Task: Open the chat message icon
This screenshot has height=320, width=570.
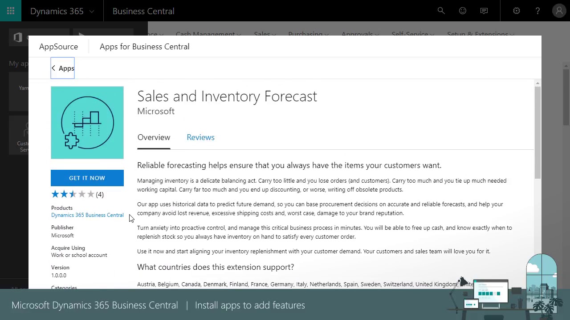Action: click(484, 11)
